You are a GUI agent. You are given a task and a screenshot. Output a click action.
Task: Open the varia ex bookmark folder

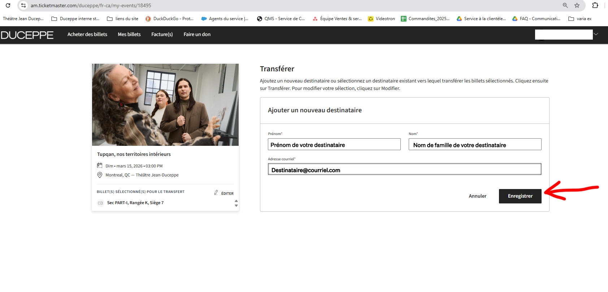click(580, 19)
